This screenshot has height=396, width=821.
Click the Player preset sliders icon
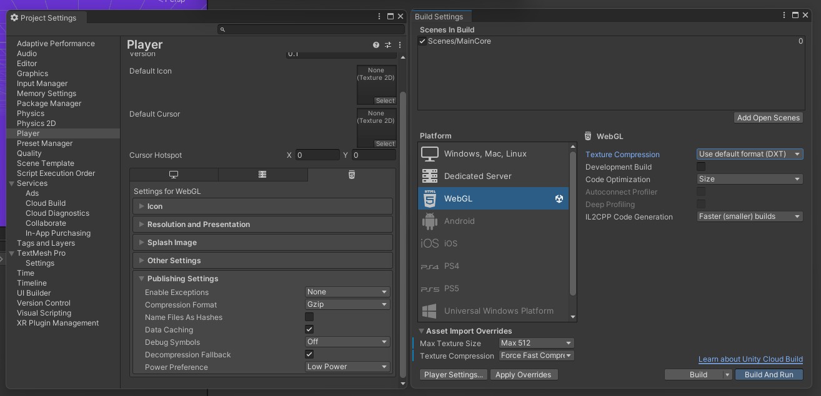pyautogui.click(x=388, y=45)
